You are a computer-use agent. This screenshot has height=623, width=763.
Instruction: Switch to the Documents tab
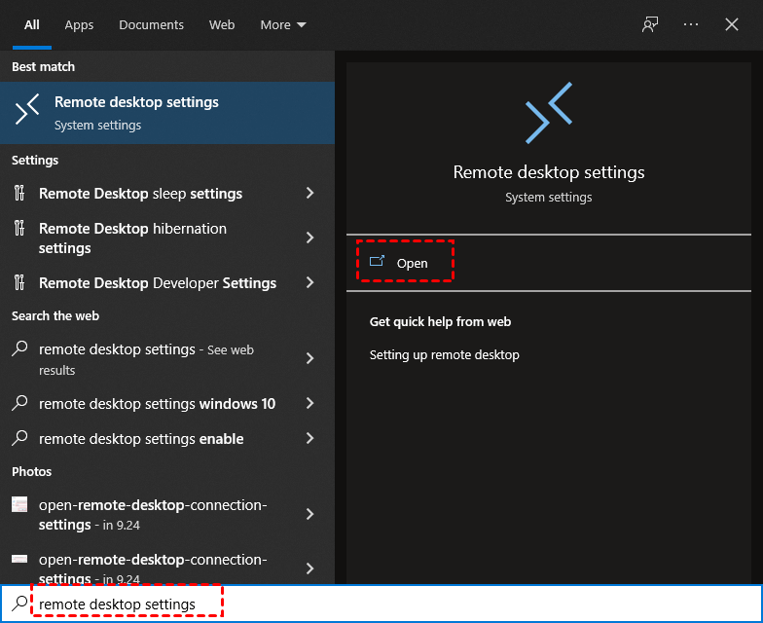(152, 24)
